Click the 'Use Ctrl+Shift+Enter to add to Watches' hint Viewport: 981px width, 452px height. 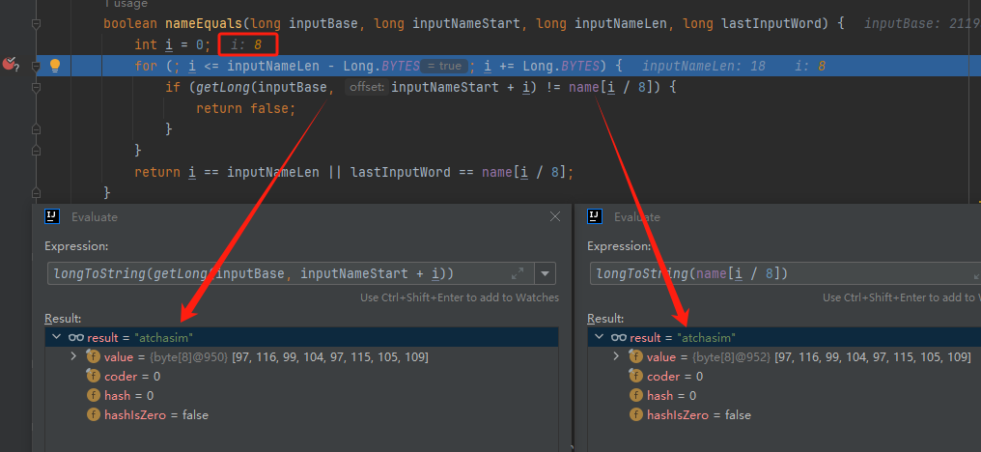tap(460, 297)
